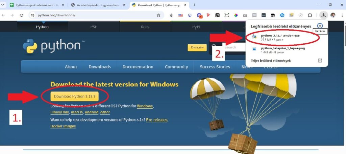Click the code brackets extension icon

tap(254, 15)
